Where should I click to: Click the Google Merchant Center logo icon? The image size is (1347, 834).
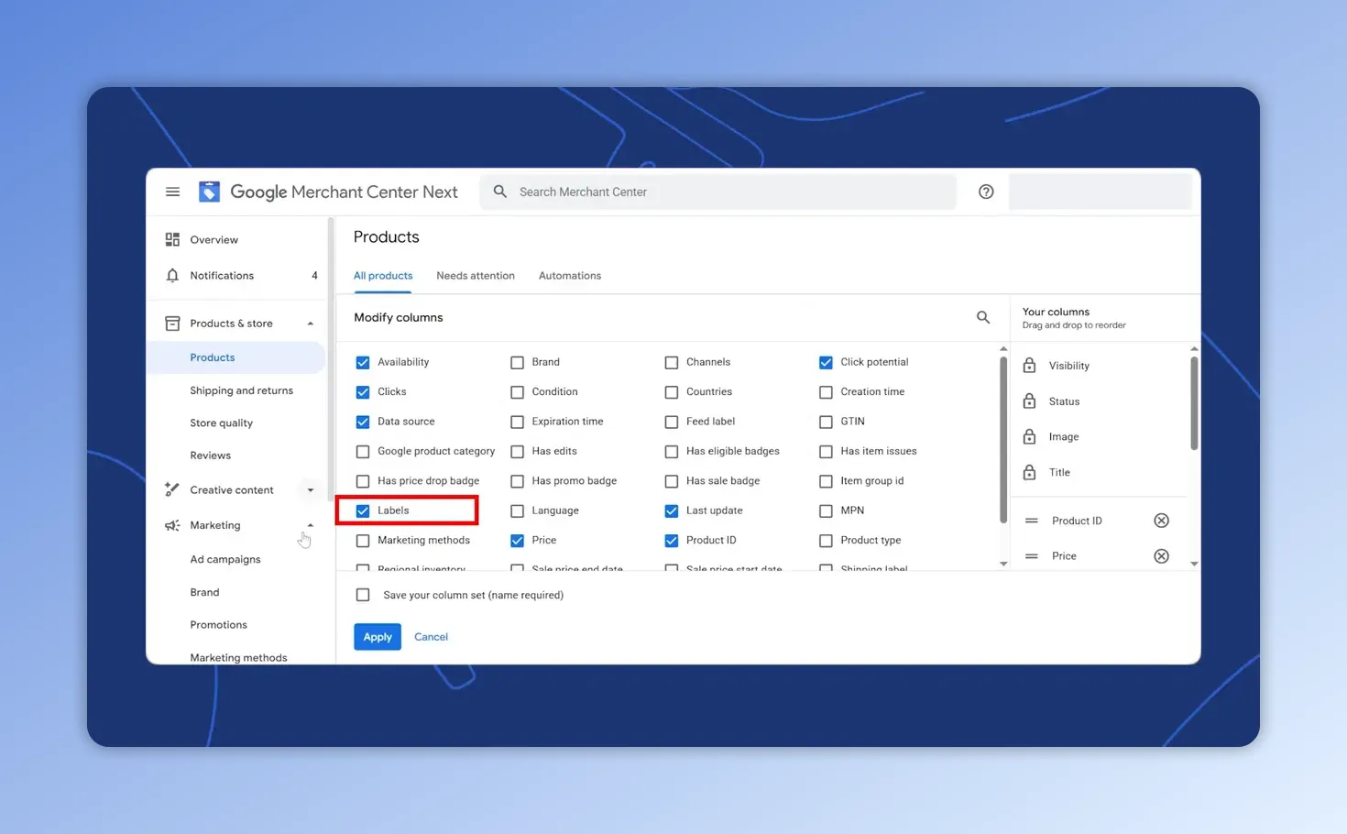(x=209, y=192)
